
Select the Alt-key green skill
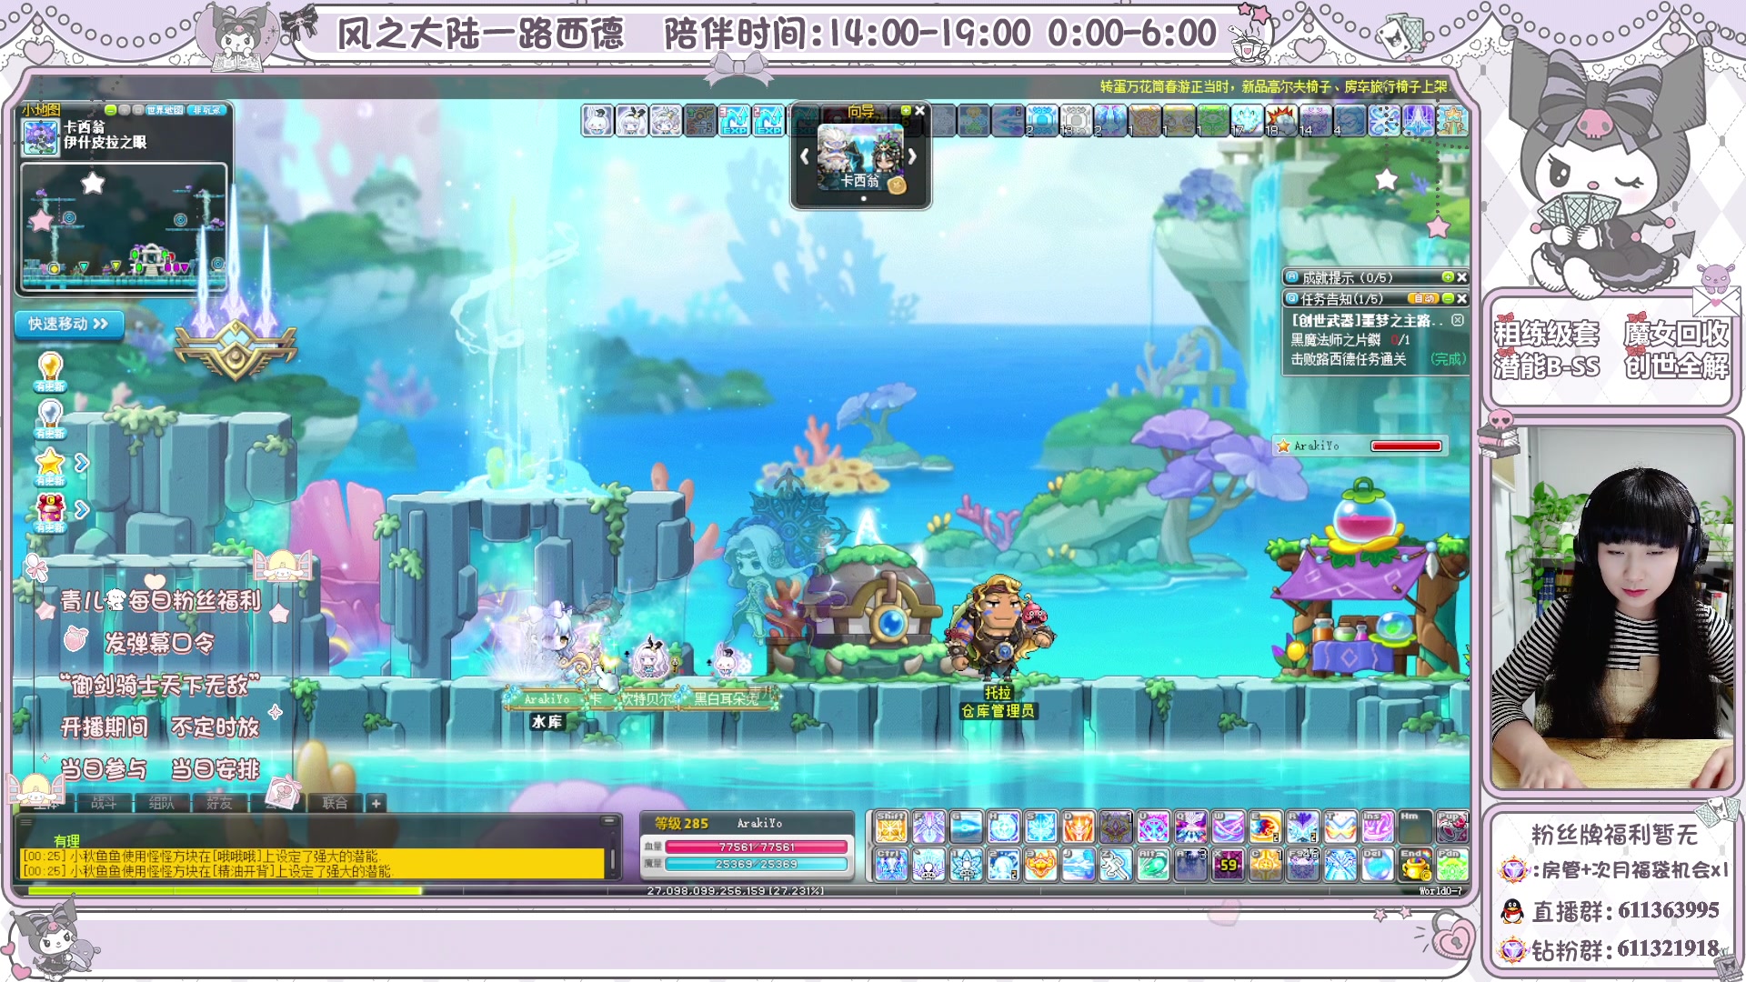click(1153, 865)
